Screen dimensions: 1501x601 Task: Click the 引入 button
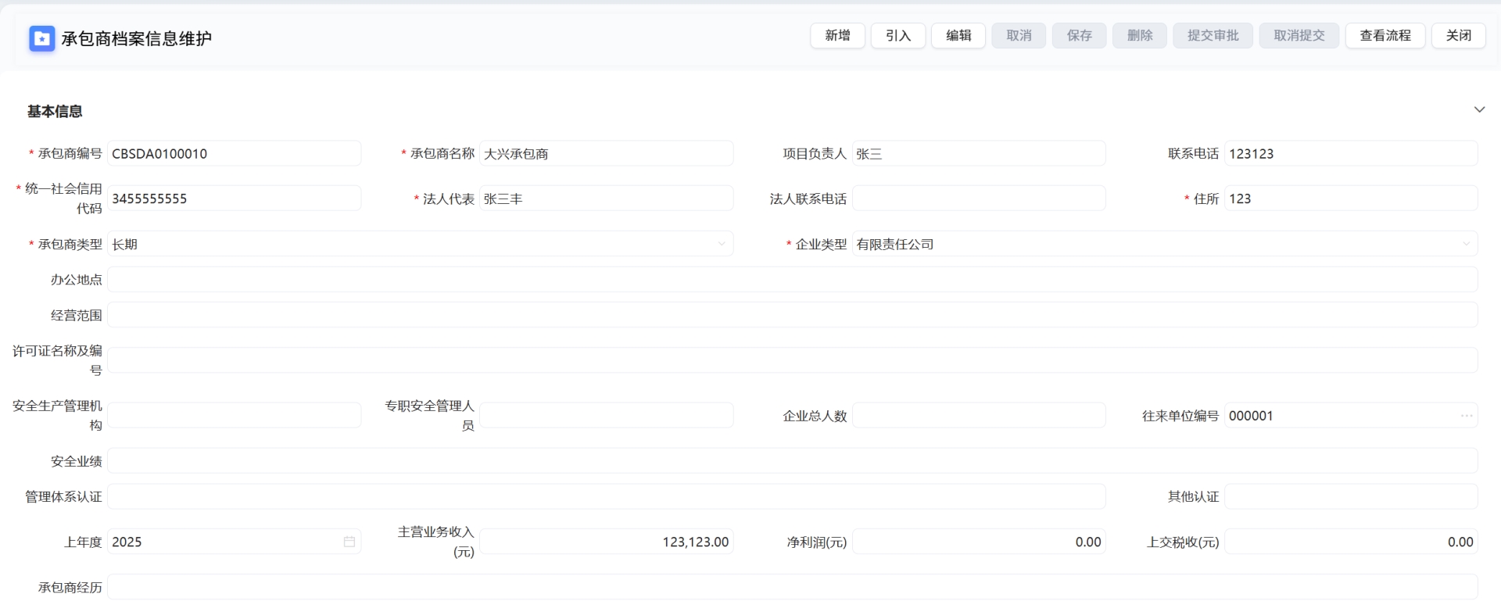point(898,35)
